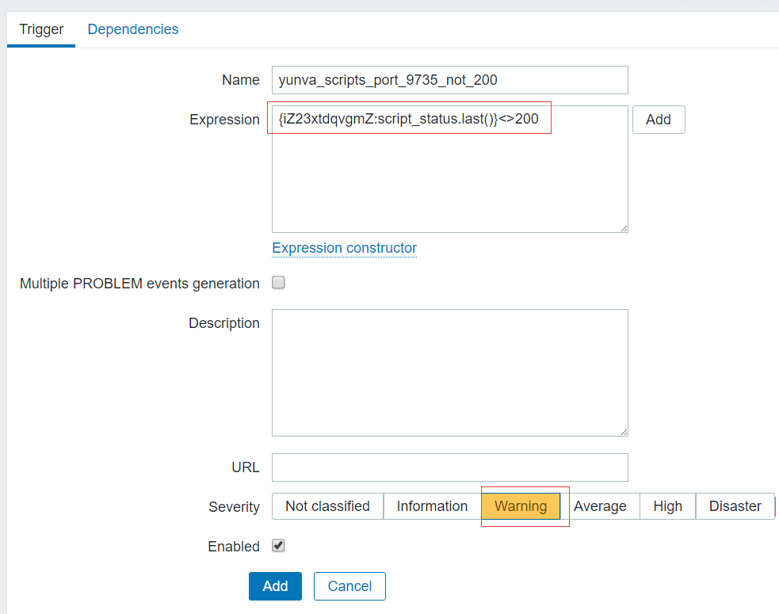Enable Multiple PROBLEM events generation checkbox
The image size is (779, 614).
[x=278, y=283]
